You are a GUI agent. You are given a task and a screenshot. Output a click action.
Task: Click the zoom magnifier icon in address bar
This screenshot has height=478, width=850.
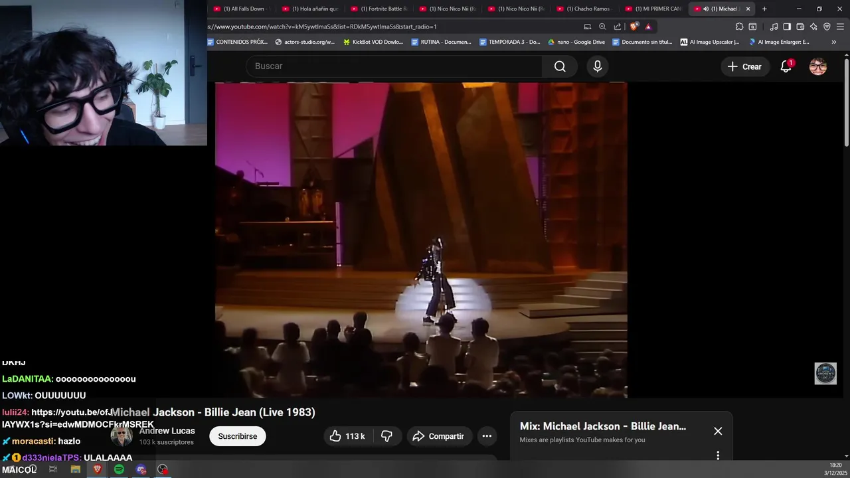[x=602, y=27]
